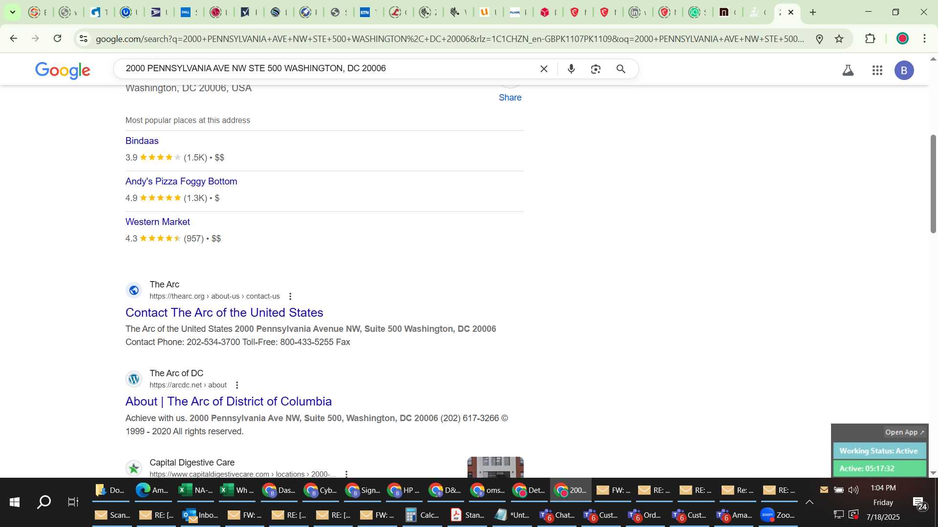Open Calculator from taskbar
This screenshot has width=938, height=527.
pos(423,515)
